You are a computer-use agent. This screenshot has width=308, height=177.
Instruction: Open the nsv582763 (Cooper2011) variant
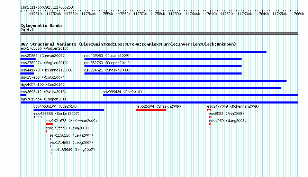(107, 63)
